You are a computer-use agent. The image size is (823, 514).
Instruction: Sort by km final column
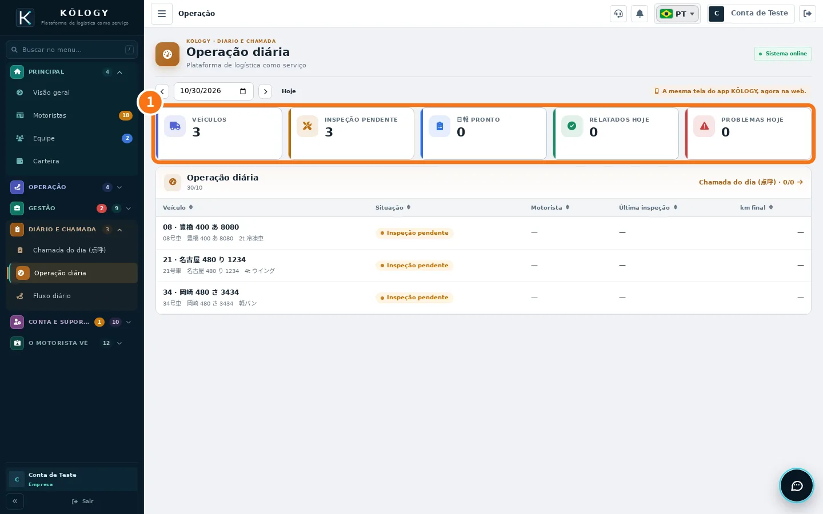(756, 208)
